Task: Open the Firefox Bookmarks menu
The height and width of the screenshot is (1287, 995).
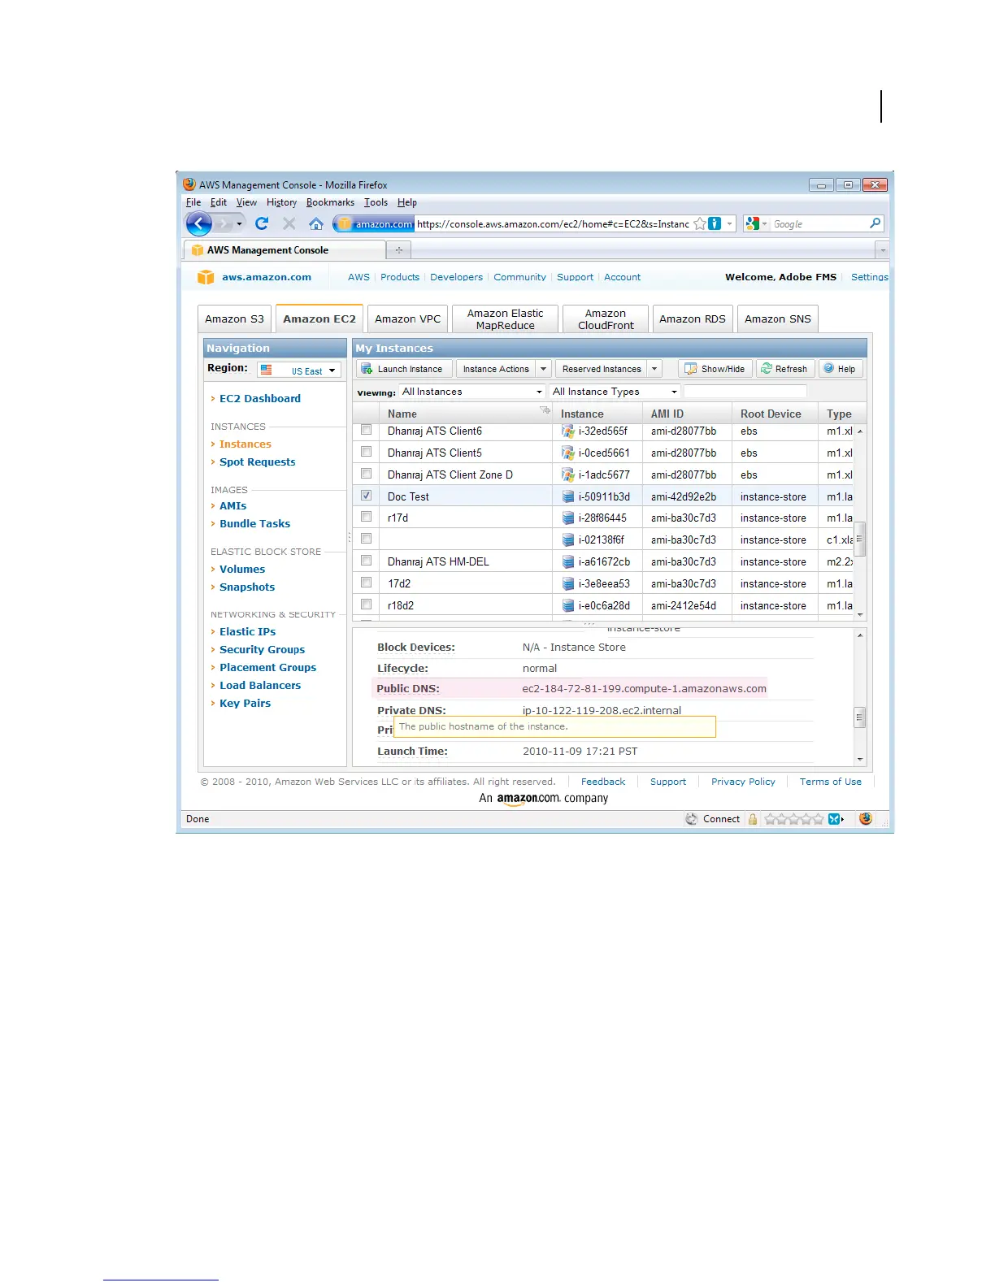Action: (330, 202)
